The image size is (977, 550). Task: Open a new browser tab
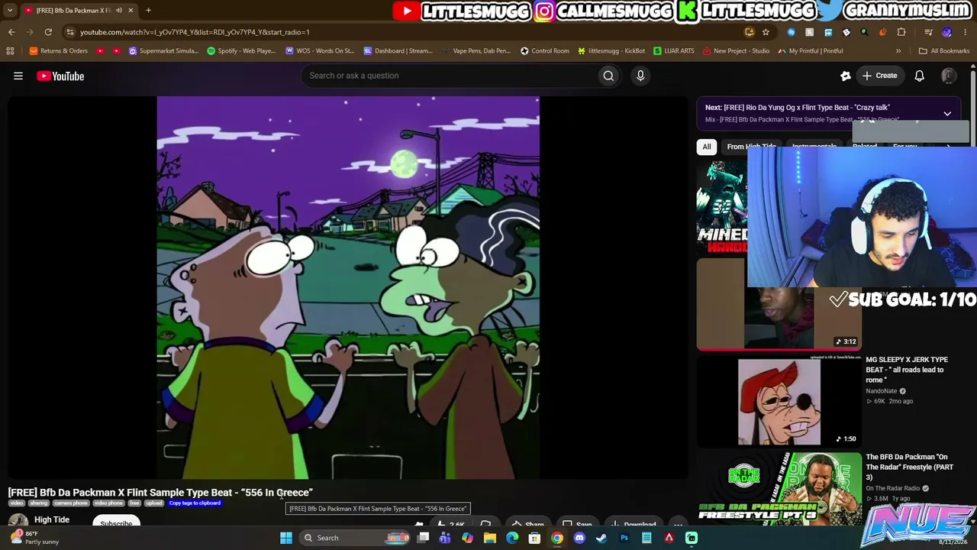pyautogui.click(x=148, y=10)
